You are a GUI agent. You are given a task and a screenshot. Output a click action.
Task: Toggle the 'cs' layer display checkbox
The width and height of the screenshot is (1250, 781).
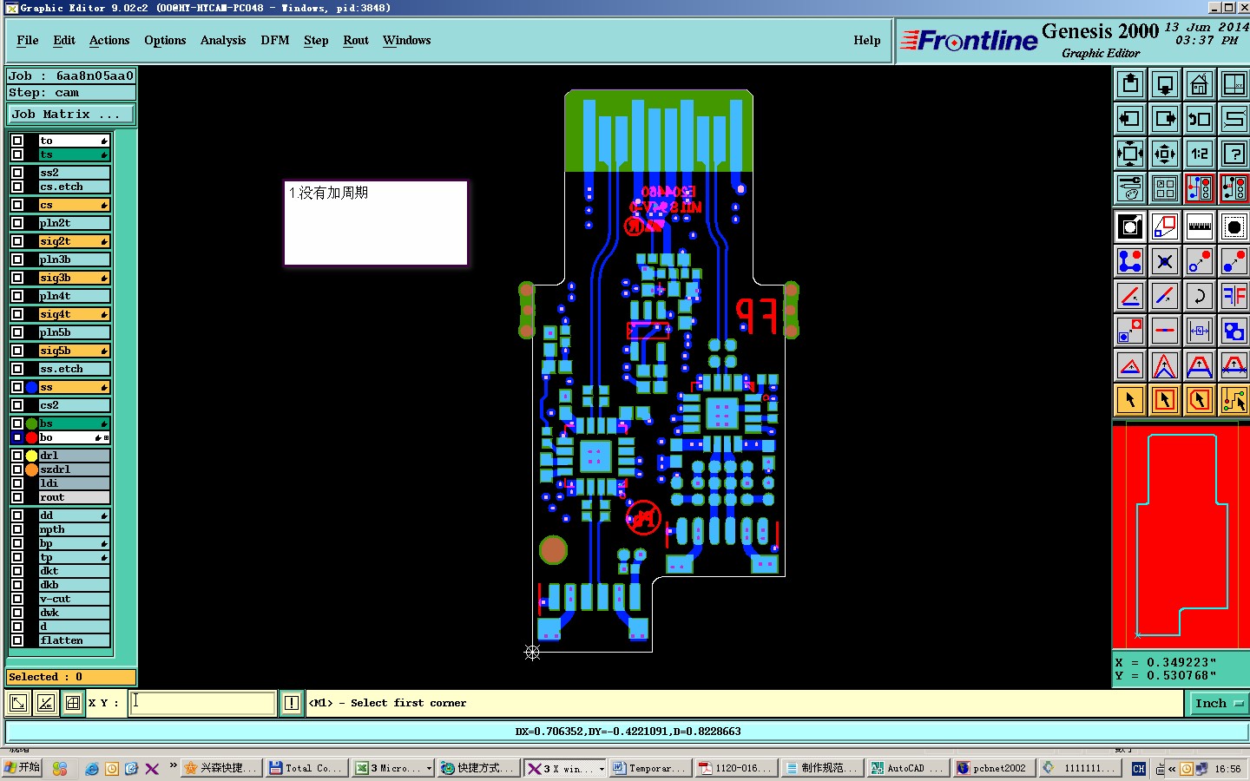point(17,205)
